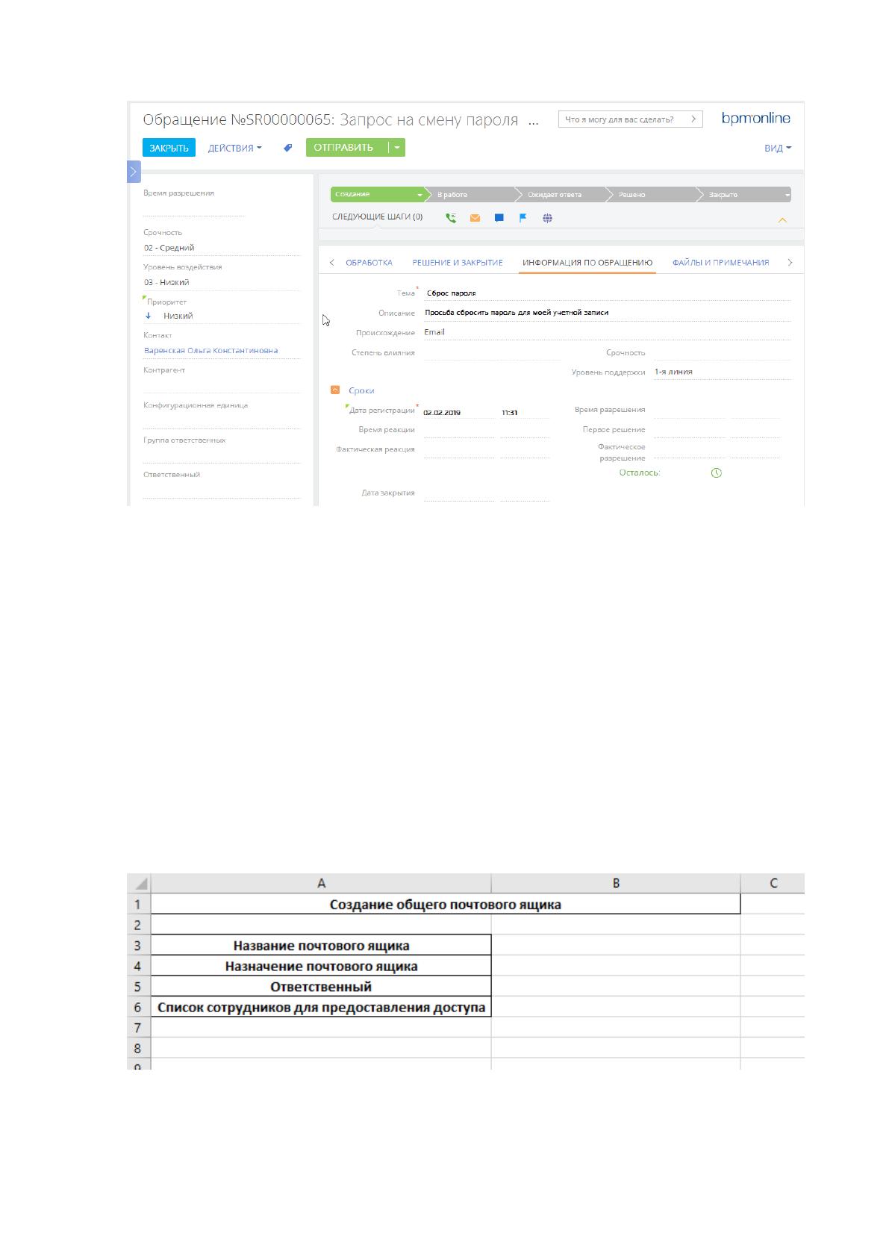The width and height of the screenshot is (889, 1257).
Task: Open the ДЕЙСТВИЯ dropdown menu
Action: tap(234, 148)
